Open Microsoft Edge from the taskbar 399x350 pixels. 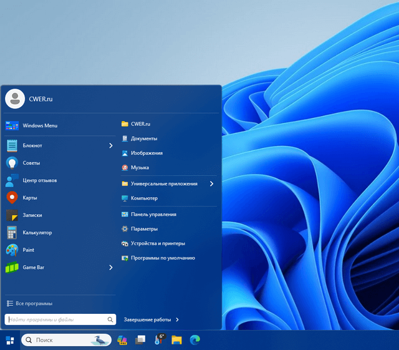(x=195, y=340)
